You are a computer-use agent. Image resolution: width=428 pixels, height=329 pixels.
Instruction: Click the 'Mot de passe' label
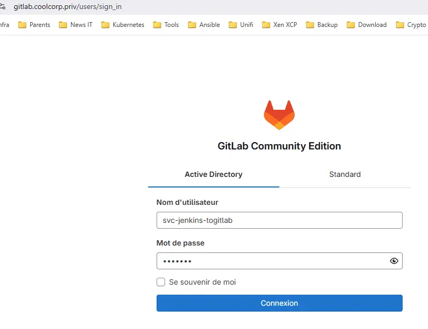[x=180, y=243]
